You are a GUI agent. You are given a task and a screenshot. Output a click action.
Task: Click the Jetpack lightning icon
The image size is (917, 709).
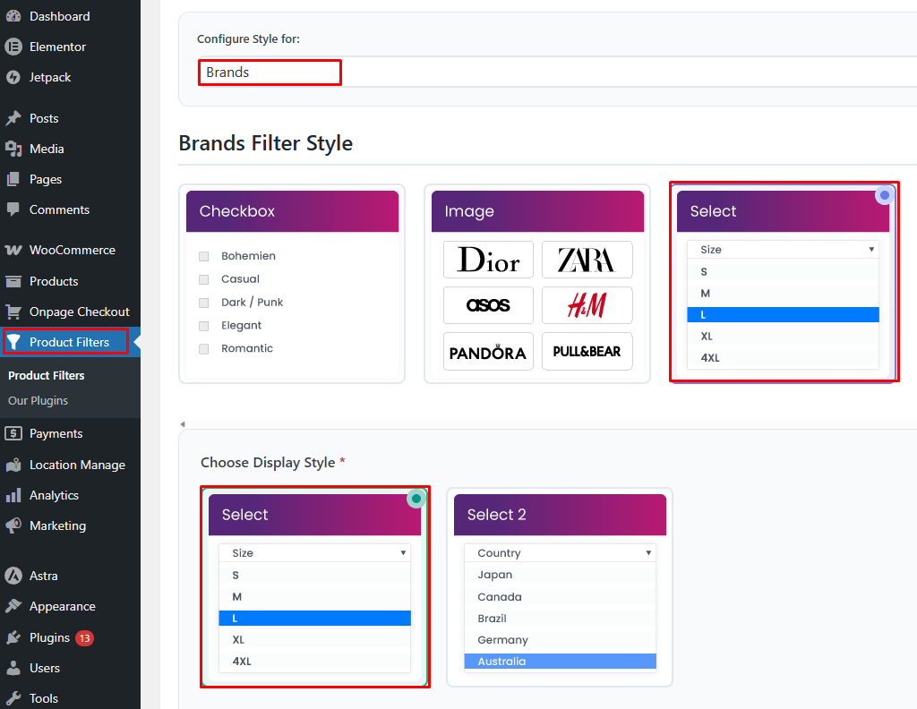point(13,77)
